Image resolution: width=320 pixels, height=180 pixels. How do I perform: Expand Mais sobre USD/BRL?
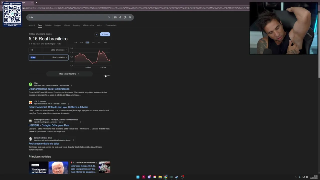pyautogui.click(x=69, y=74)
